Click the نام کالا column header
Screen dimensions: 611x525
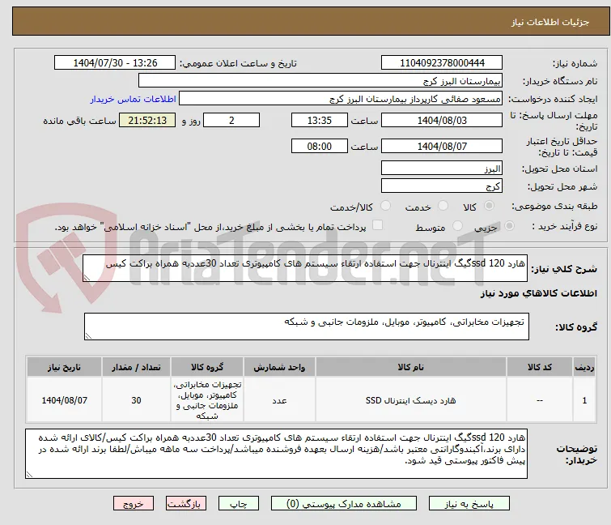tap(411, 367)
